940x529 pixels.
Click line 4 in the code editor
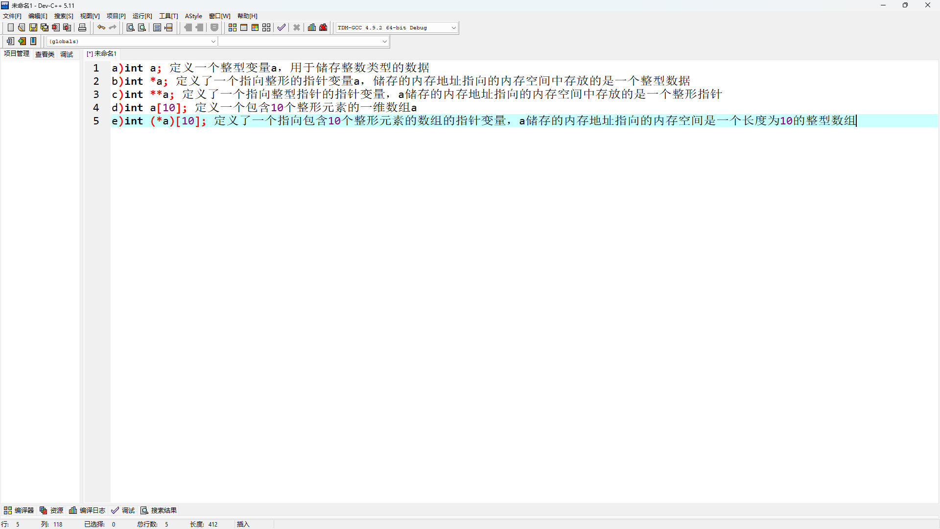pos(264,108)
